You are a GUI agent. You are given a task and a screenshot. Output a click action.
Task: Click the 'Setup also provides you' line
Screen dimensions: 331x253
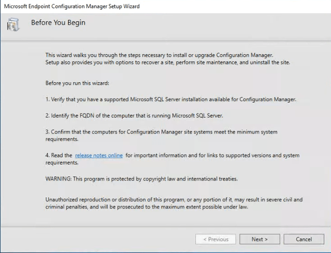coord(167,62)
